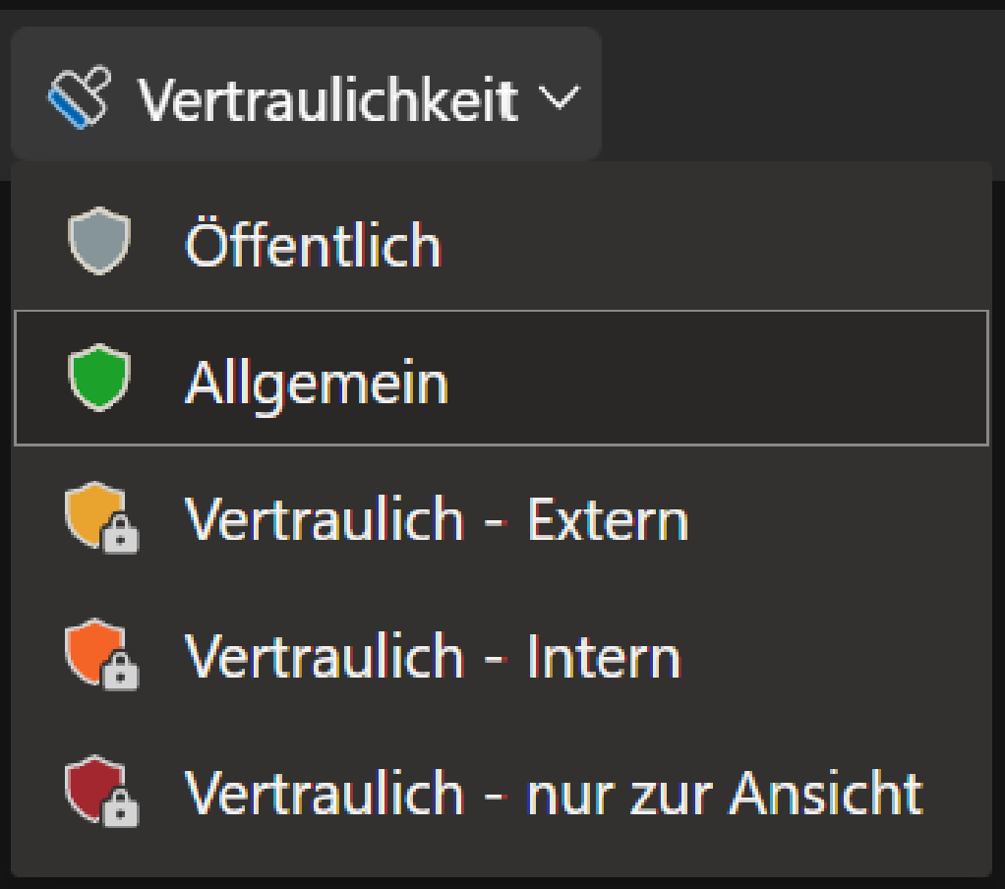Viewport: 1005px width, 889px height.
Task: Choose the Allgemein menu entry text
Action: [317, 384]
